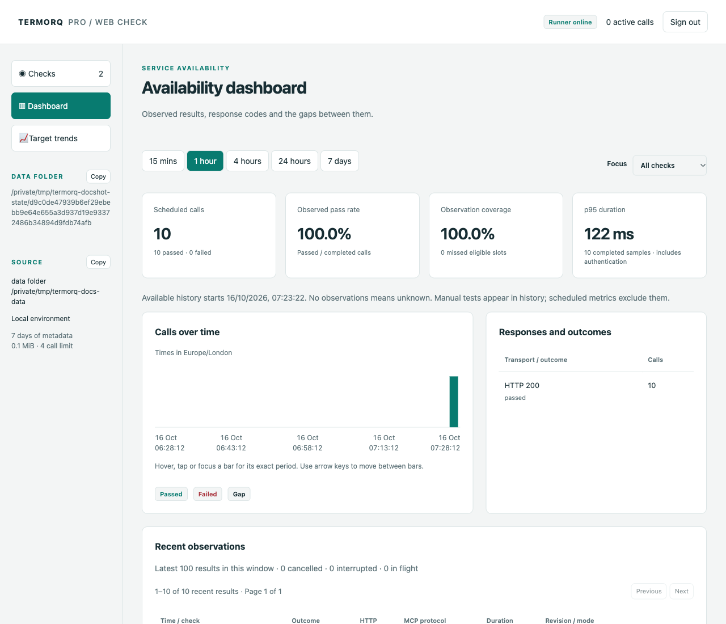The height and width of the screenshot is (624, 726).
Task: Click the '0 active calls' header text
Action: click(x=630, y=22)
